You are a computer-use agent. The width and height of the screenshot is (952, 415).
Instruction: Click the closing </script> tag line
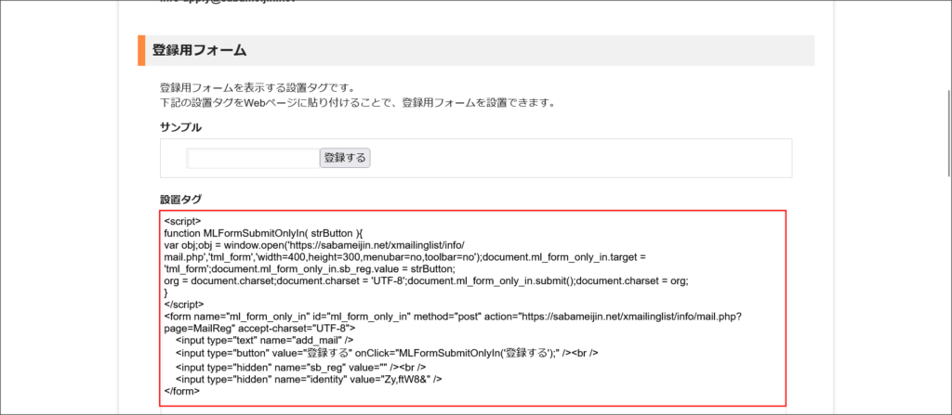pyautogui.click(x=185, y=305)
